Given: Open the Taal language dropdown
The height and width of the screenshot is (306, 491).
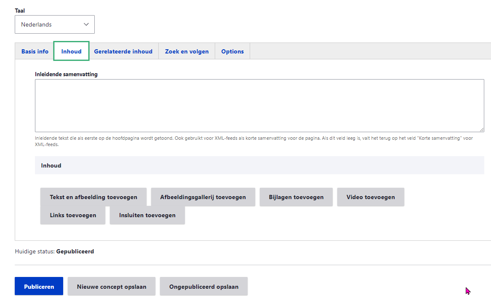Looking at the screenshot, I should pos(55,24).
